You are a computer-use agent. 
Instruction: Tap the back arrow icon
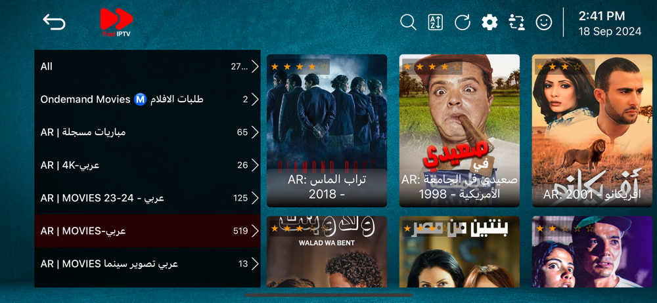(x=54, y=22)
